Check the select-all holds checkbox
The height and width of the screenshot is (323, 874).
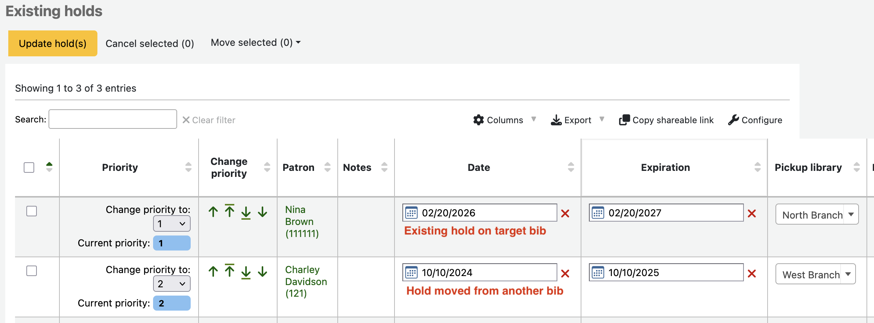(x=29, y=168)
